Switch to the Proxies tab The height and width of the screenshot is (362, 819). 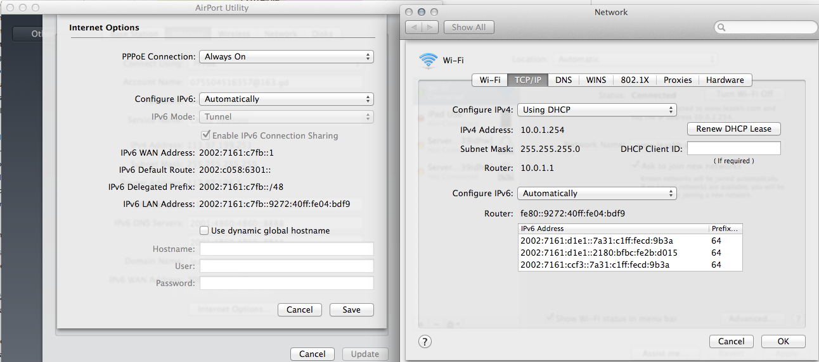pyautogui.click(x=678, y=80)
